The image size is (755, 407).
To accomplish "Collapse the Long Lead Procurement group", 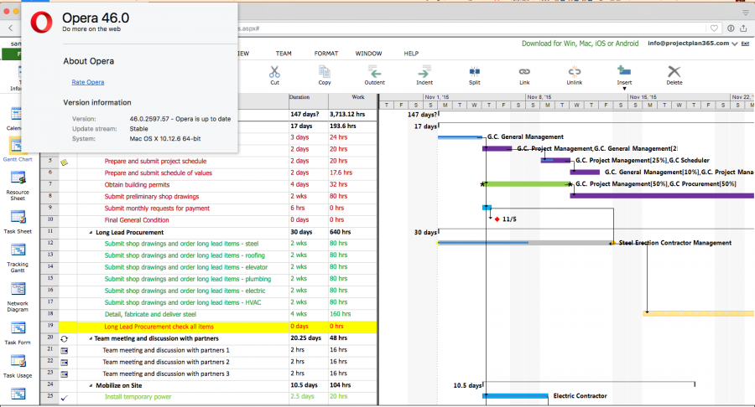I will (91, 233).
